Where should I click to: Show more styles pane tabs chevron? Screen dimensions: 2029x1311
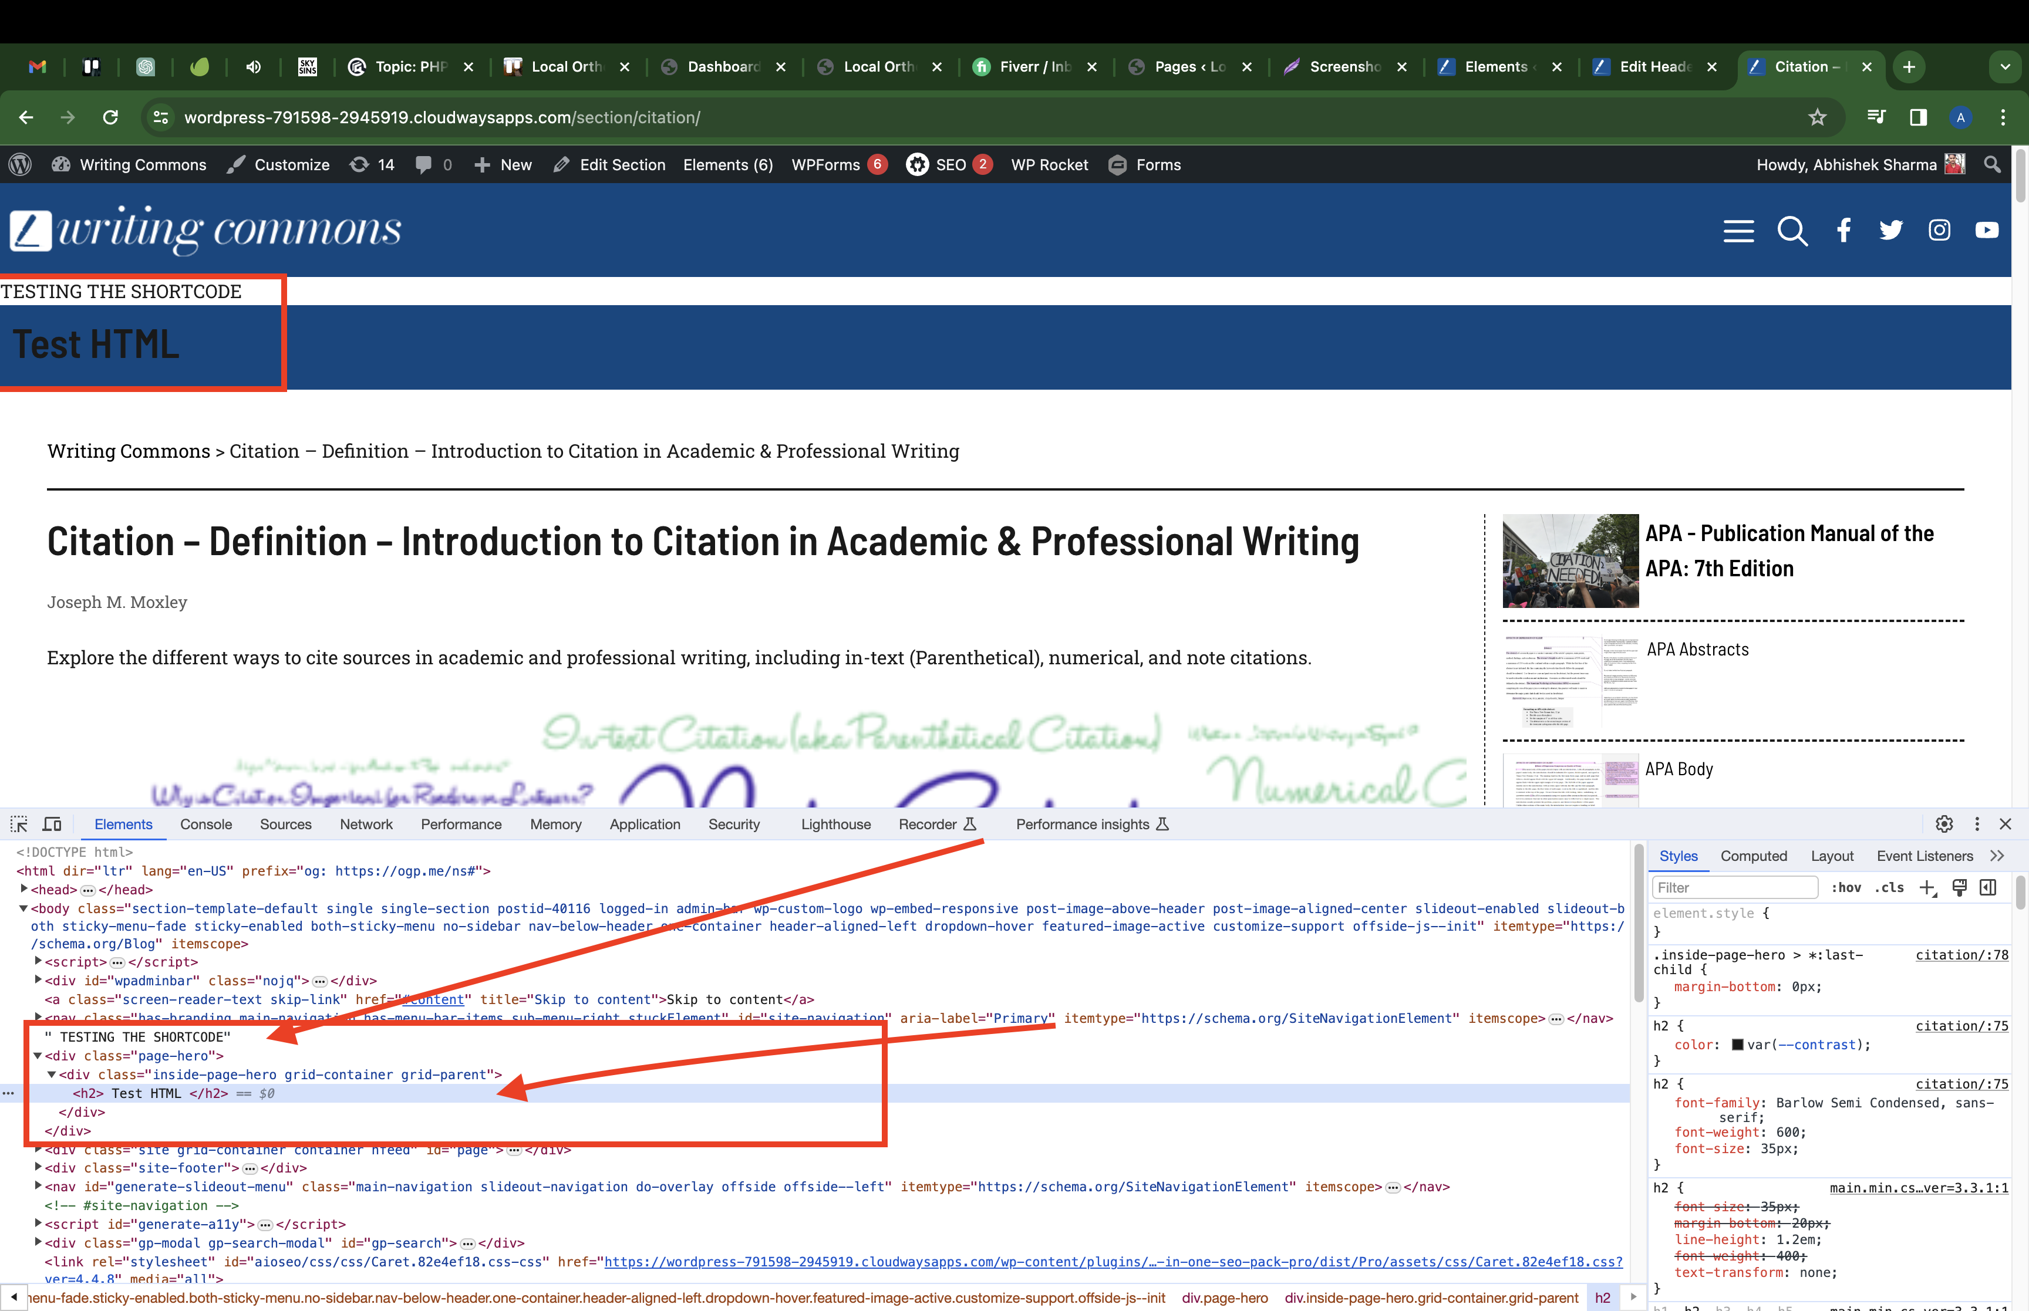pyautogui.click(x=1997, y=856)
